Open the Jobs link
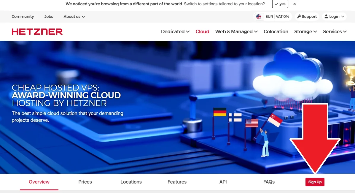Viewport: 355px width, 193px height. [x=49, y=17]
